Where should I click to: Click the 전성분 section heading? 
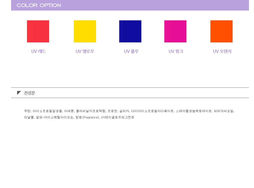(x=29, y=93)
